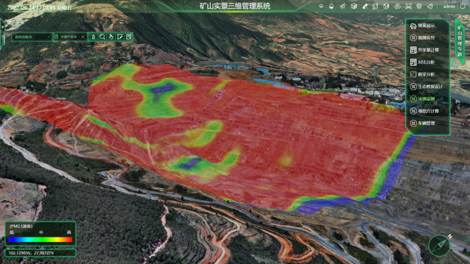This screenshot has width=470, height=264.
Task: Click the printer icon
Action: point(419,6)
